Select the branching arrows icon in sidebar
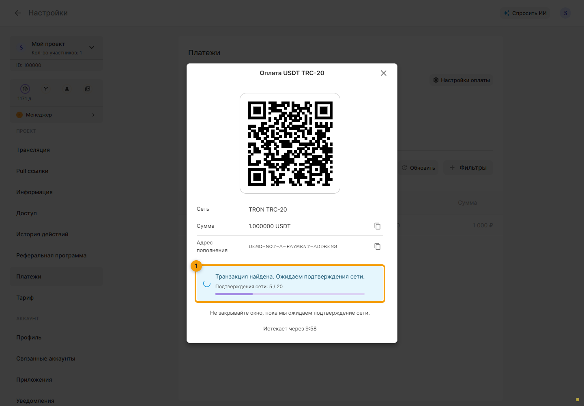584x406 pixels. [x=46, y=89]
